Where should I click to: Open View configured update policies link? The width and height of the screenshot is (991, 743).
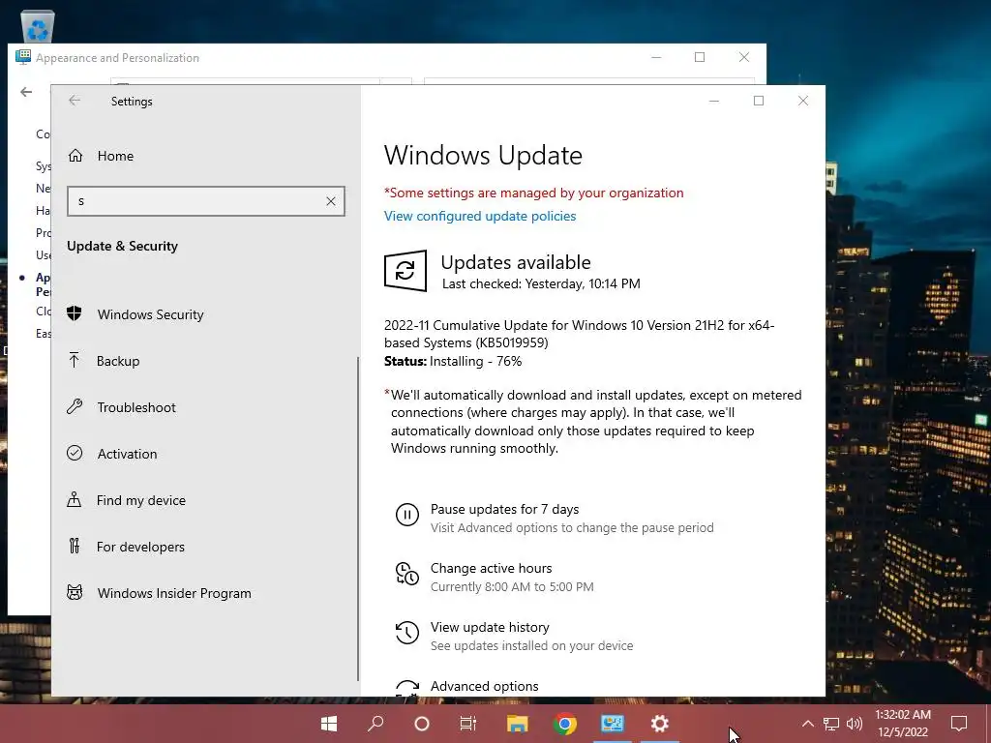pyautogui.click(x=480, y=216)
